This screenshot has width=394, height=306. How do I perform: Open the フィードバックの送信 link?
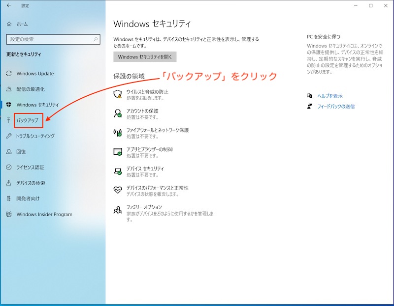[336, 106]
